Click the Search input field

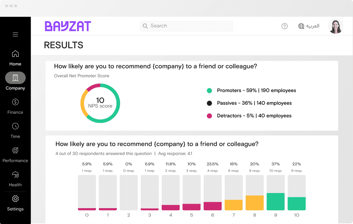tap(186, 26)
